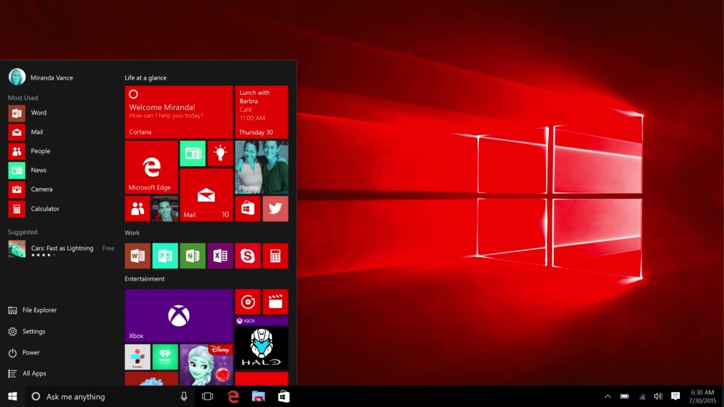Open the Microsoft Edge tile
This screenshot has height=407, width=724.
click(x=151, y=167)
